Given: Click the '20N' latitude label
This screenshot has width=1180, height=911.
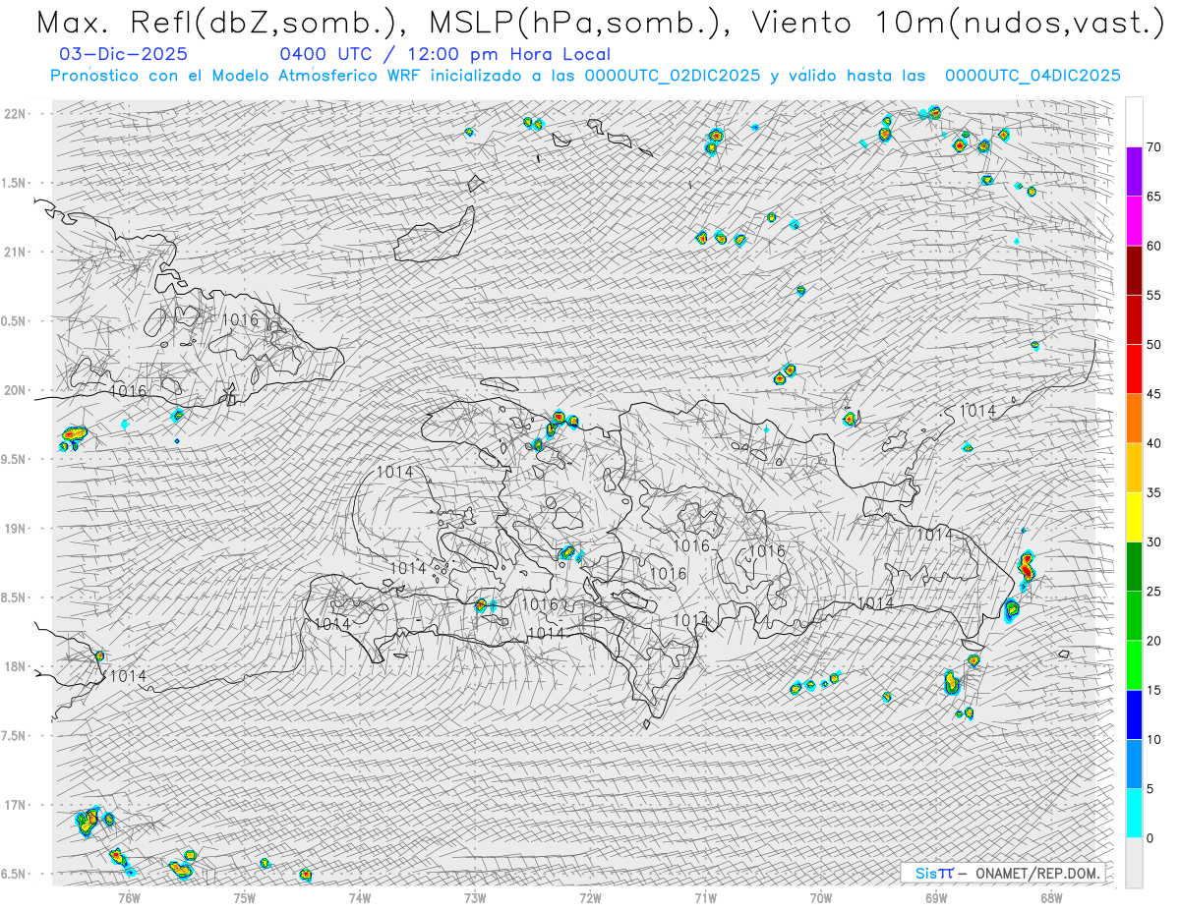Looking at the screenshot, I should 15,391.
